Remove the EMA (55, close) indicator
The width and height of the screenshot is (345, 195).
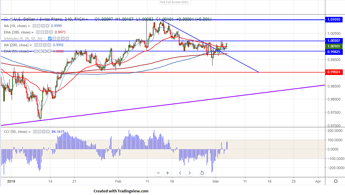click(x=49, y=51)
